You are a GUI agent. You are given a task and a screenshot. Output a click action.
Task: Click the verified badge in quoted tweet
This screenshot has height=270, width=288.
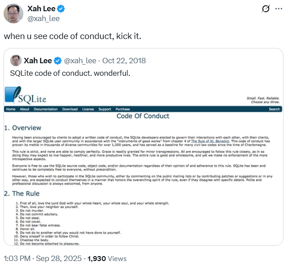58,61
